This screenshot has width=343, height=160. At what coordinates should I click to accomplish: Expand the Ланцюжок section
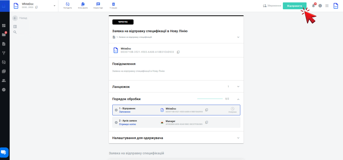click(238, 86)
